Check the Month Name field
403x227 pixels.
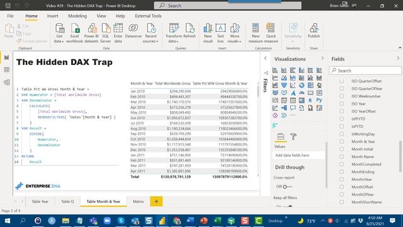341,157
